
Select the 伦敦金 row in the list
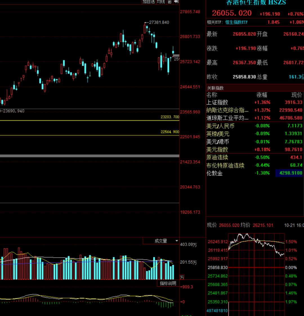pyautogui.click(x=214, y=173)
